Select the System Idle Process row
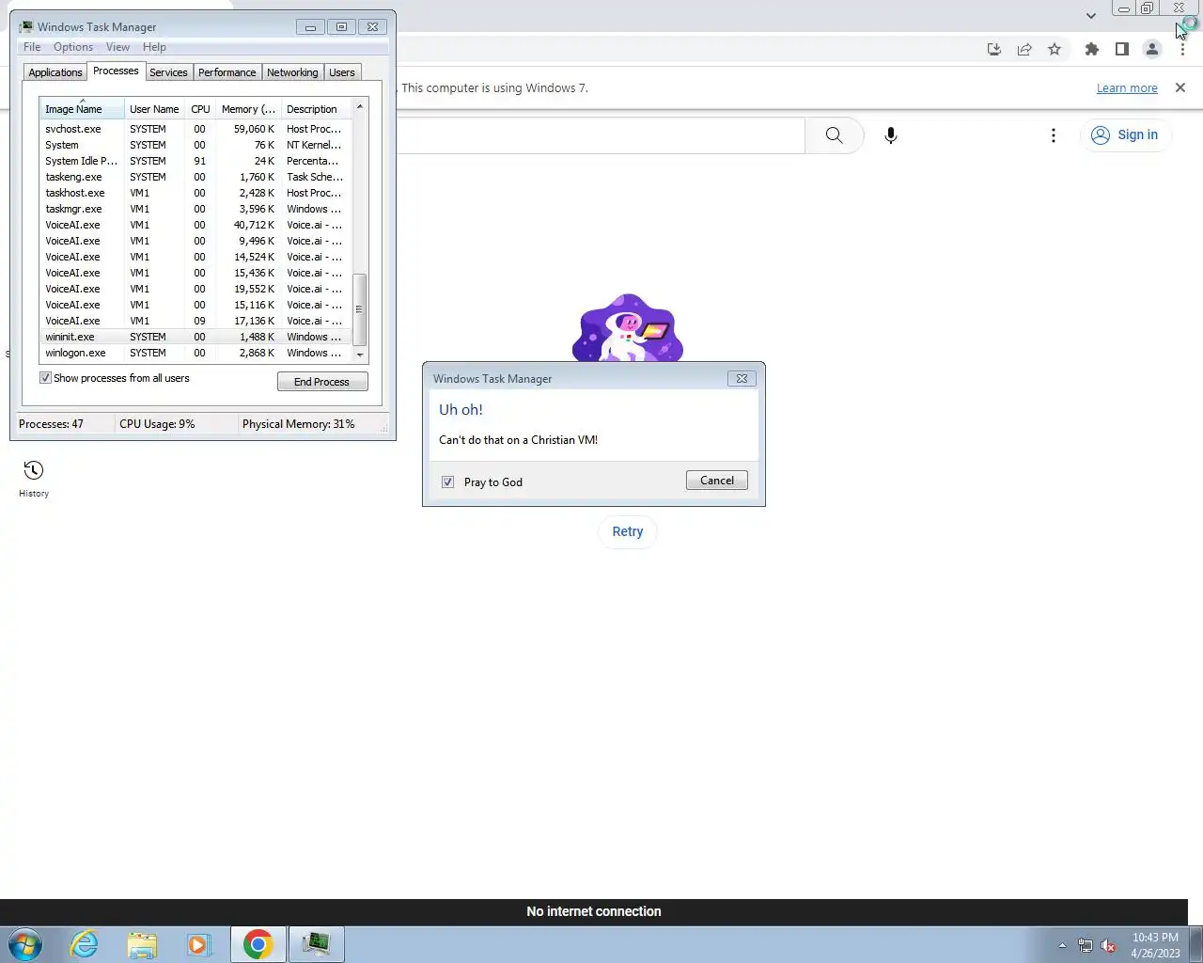The height and width of the screenshot is (963, 1203). coord(195,161)
